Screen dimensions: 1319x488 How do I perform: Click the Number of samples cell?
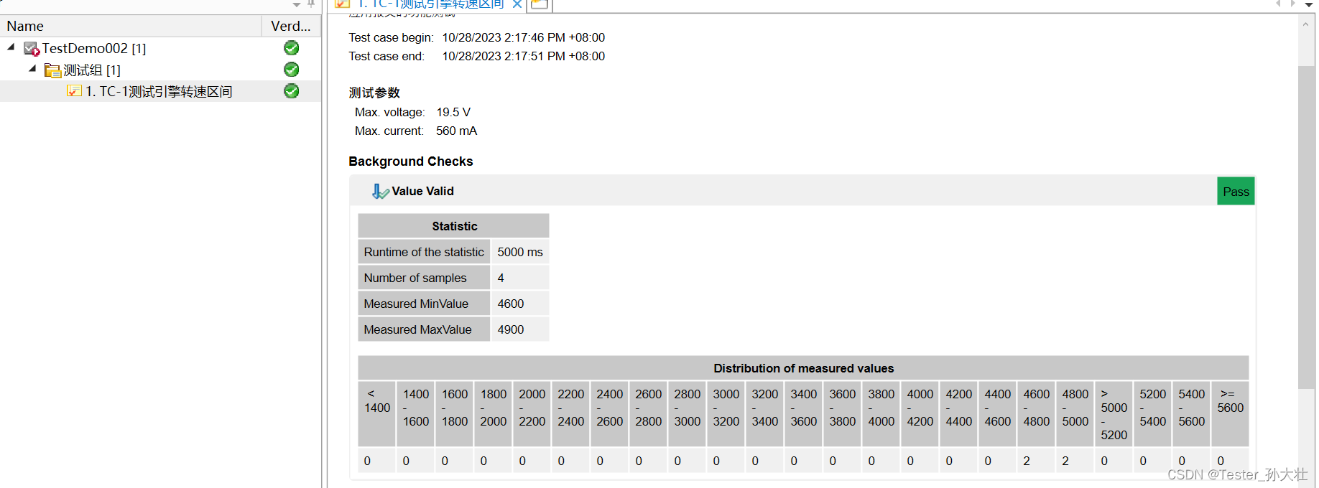(x=424, y=278)
